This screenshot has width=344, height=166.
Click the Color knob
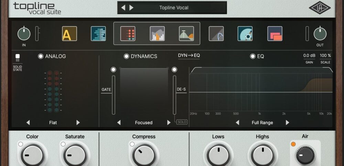point(32,155)
